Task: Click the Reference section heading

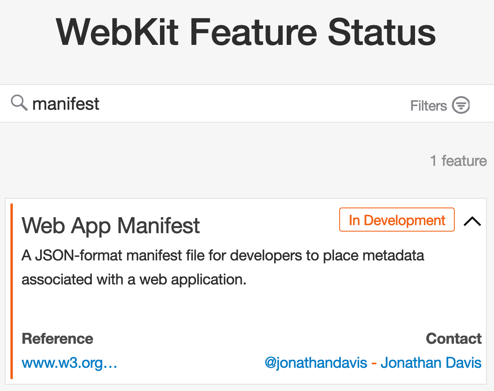Action: [x=57, y=339]
